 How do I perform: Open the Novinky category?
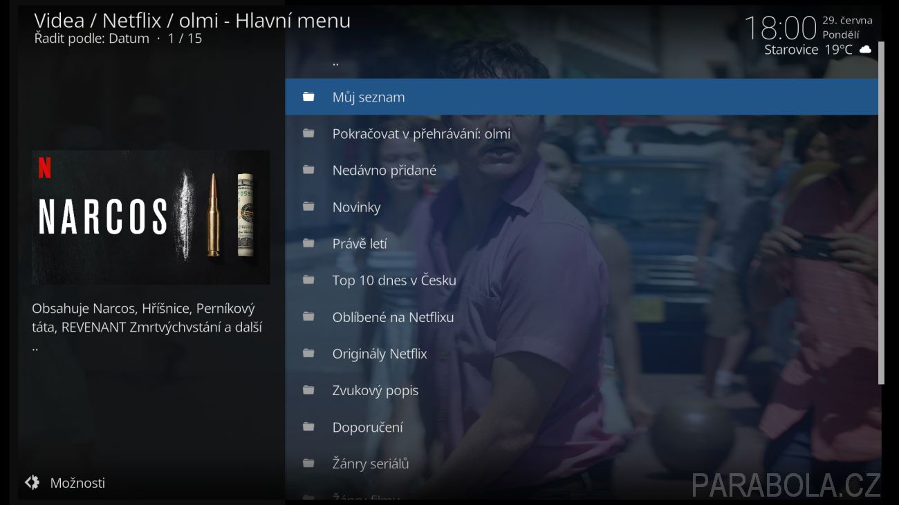582,207
